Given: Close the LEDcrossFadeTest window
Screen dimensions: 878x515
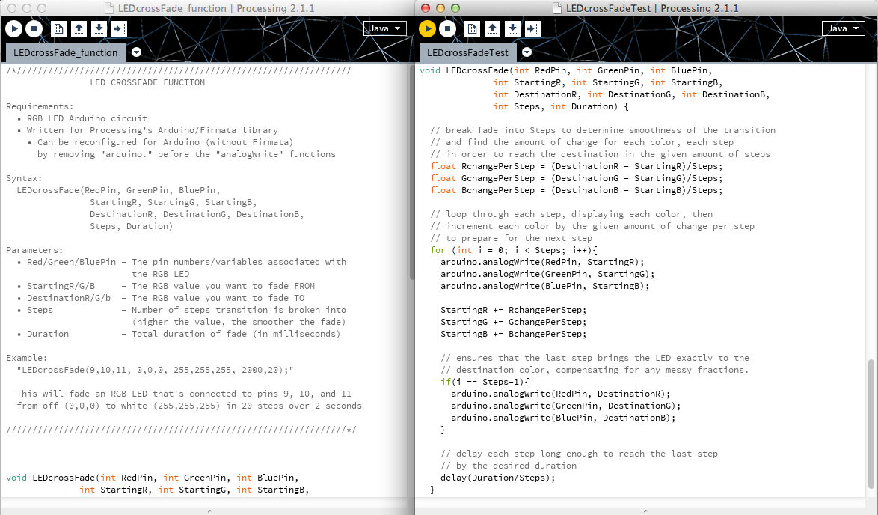Looking at the screenshot, I should (425, 8).
